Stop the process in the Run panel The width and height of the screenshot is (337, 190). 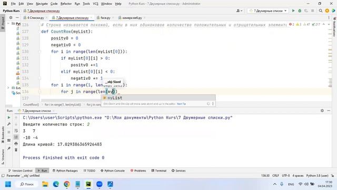coord(9,132)
